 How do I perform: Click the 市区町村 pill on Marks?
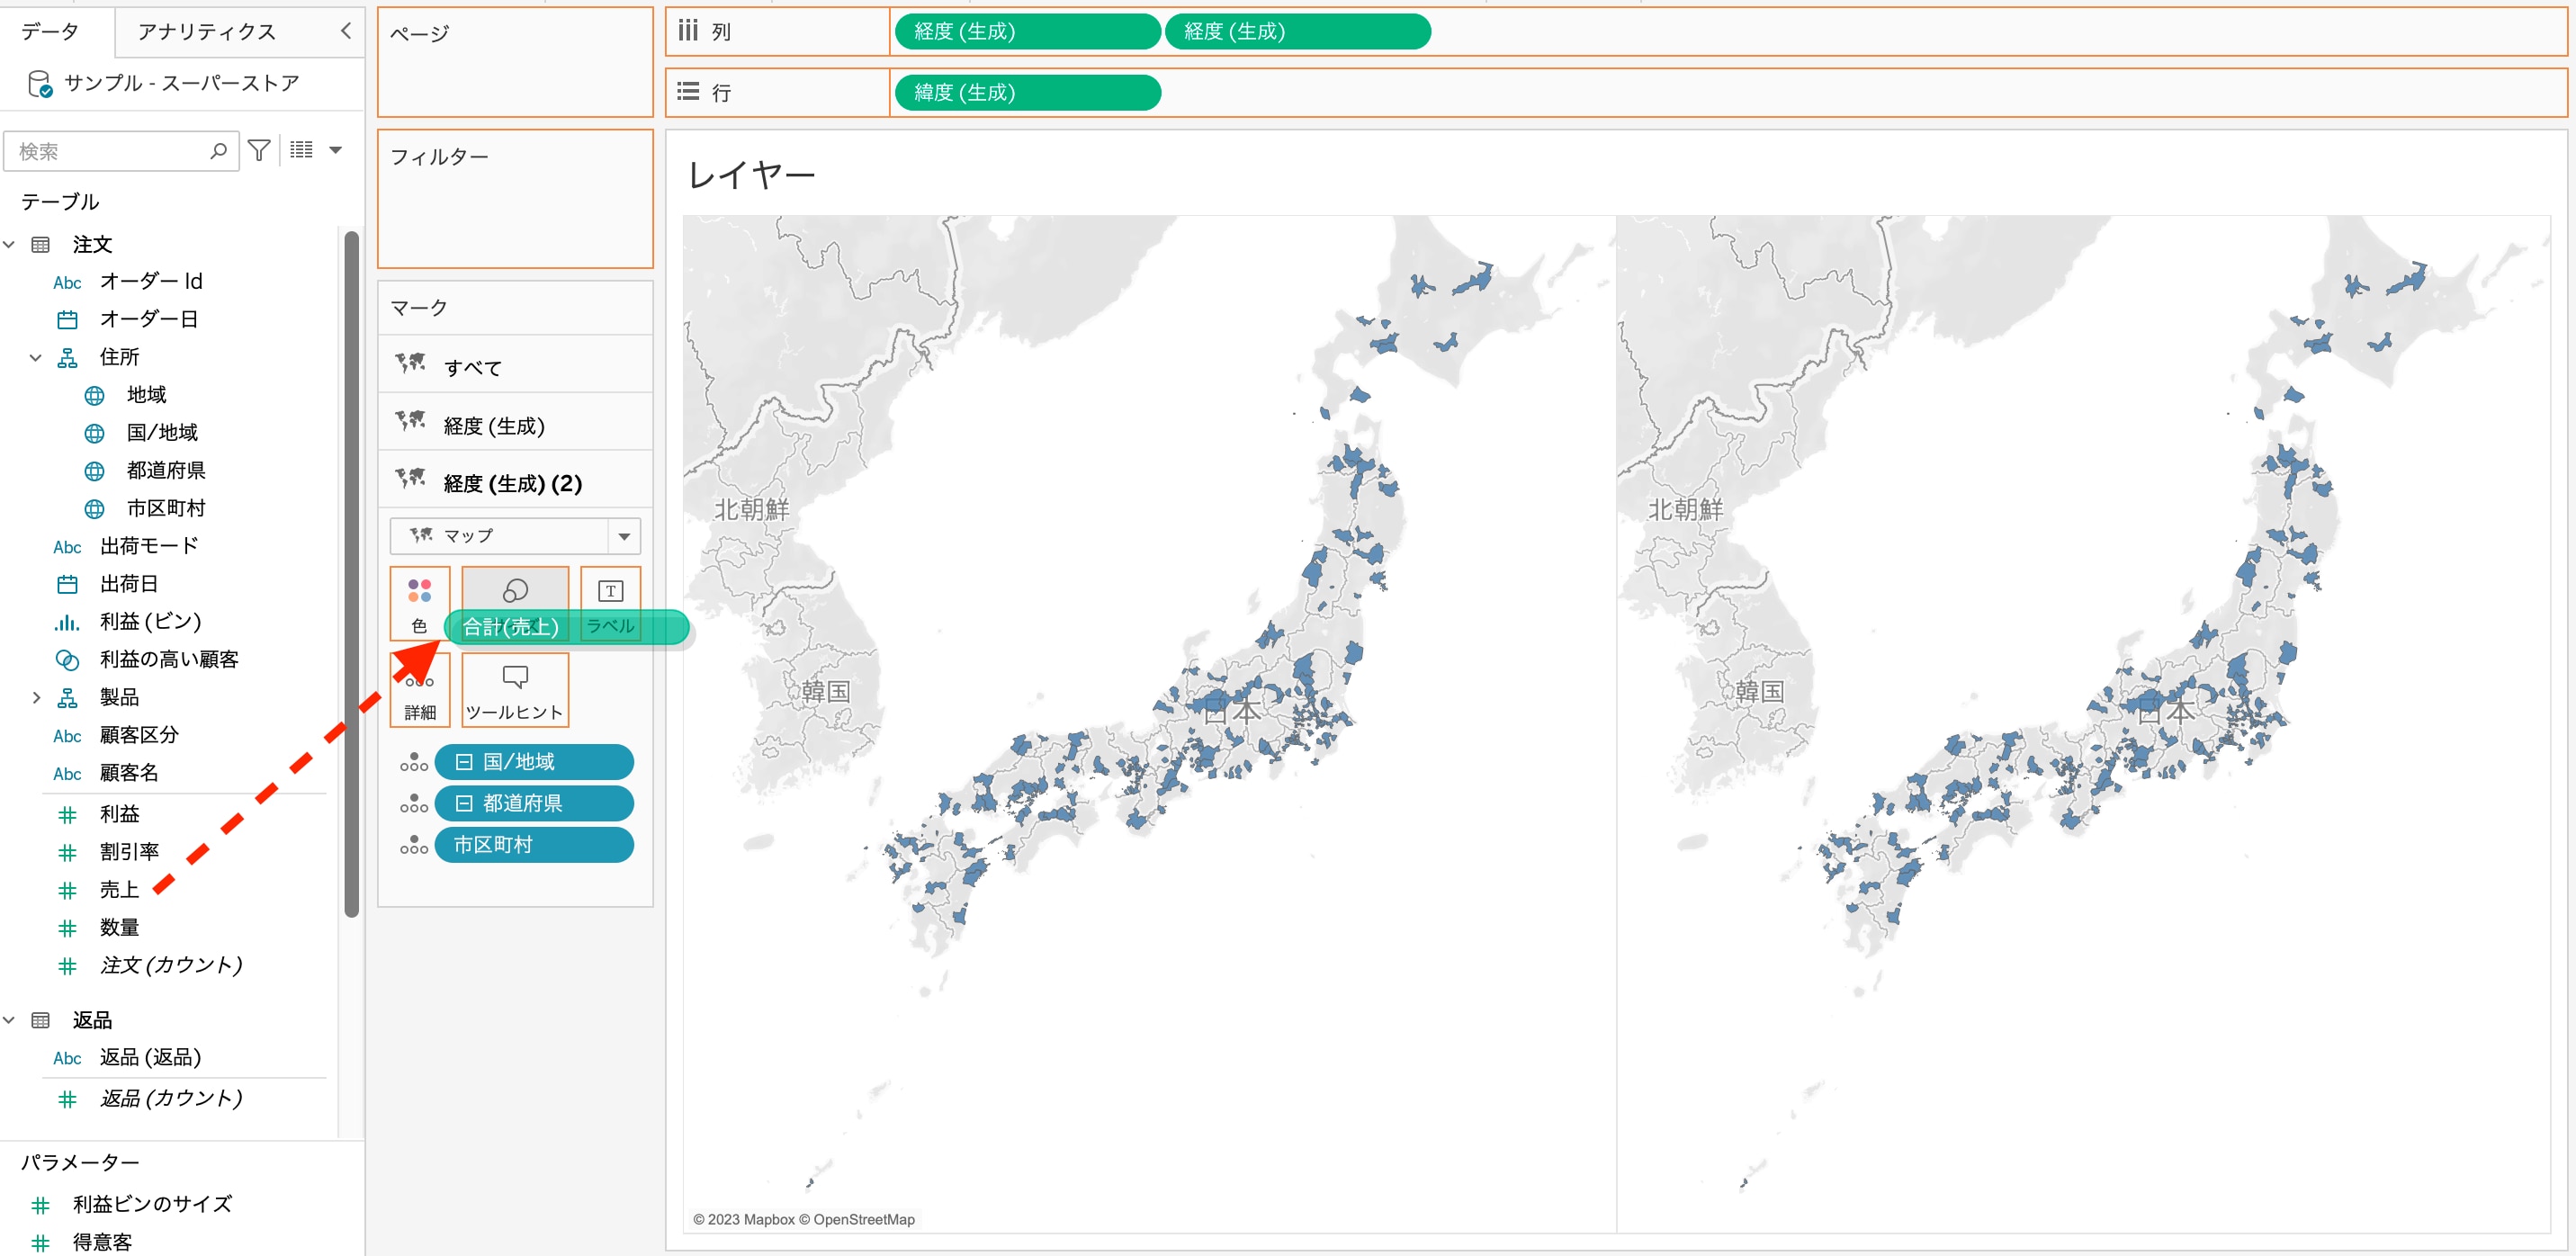534,845
